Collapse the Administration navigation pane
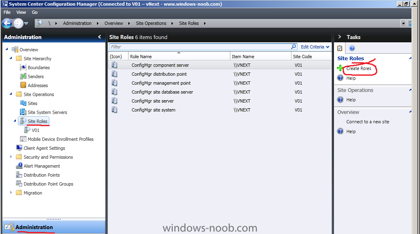 (100, 37)
